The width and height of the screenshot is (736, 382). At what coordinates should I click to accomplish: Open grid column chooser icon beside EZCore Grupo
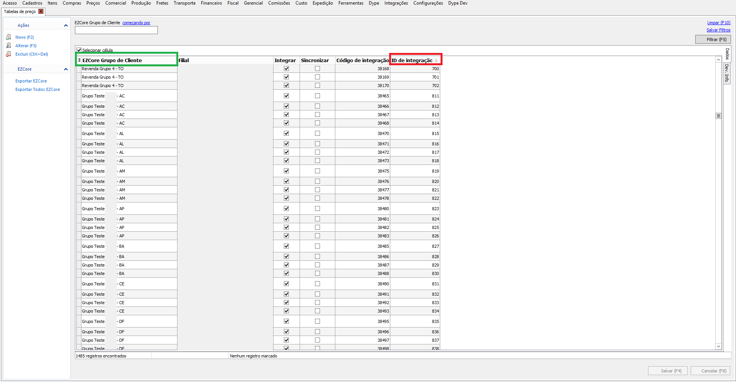(x=79, y=60)
